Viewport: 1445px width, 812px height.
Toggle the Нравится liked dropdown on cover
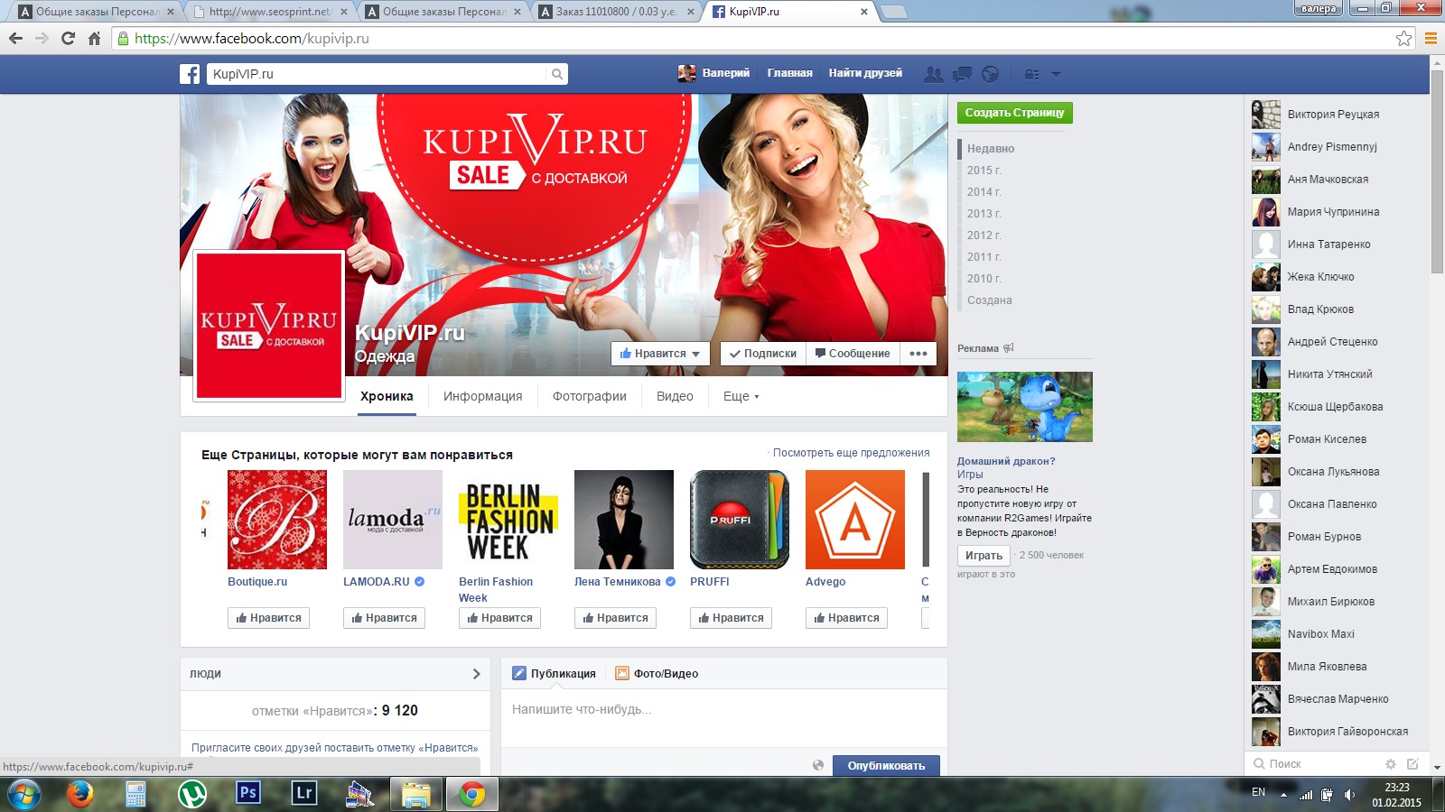(660, 354)
